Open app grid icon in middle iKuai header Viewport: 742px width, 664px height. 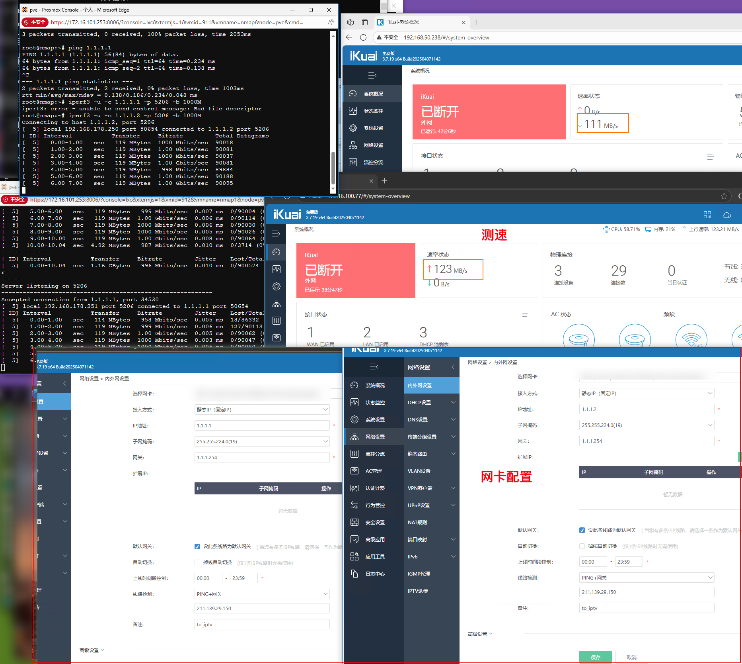(x=707, y=215)
